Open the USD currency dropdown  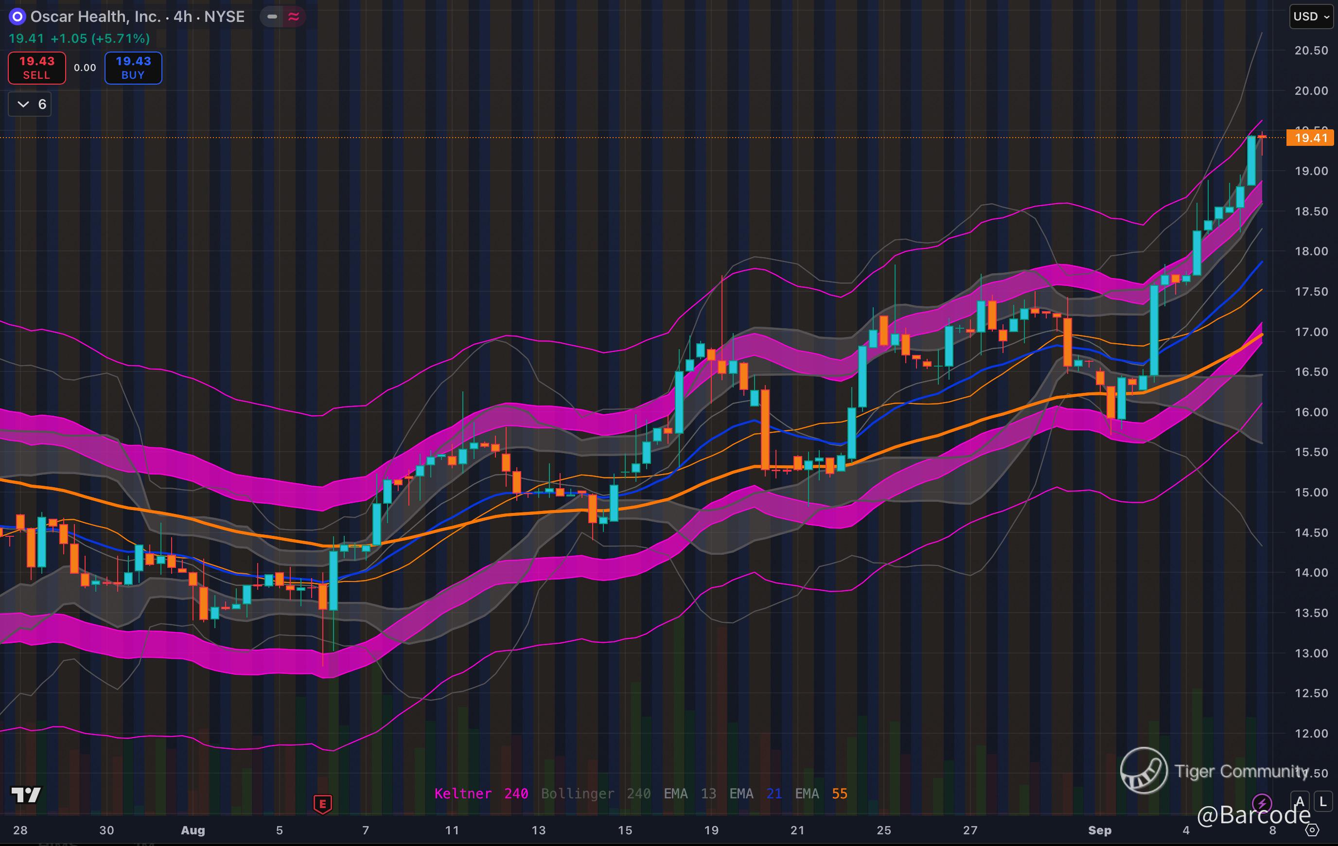coord(1311,17)
